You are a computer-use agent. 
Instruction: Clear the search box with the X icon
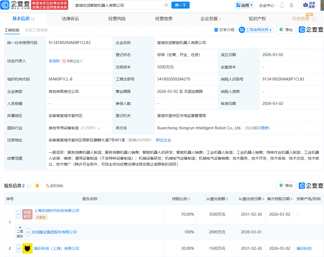point(166,5)
